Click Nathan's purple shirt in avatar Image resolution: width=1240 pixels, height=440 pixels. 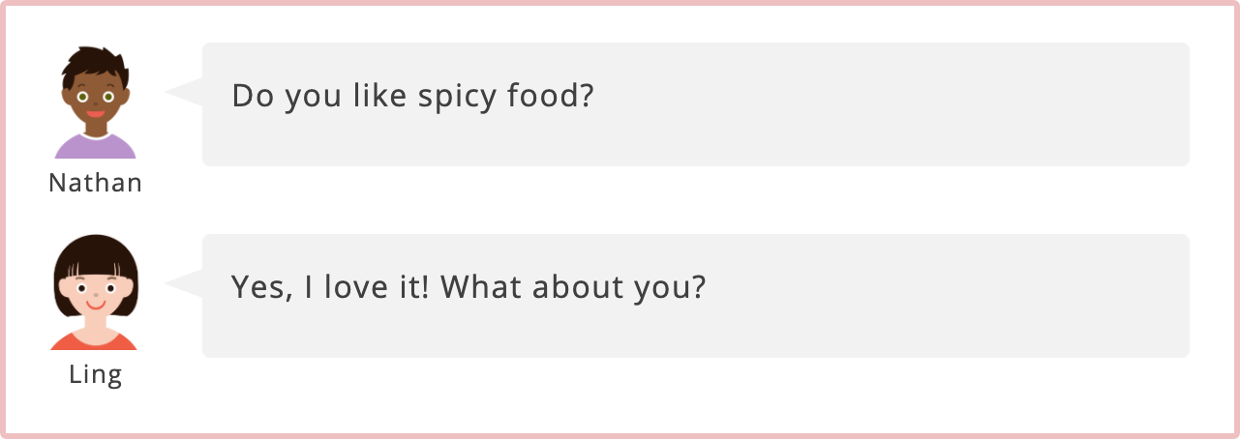point(95,147)
